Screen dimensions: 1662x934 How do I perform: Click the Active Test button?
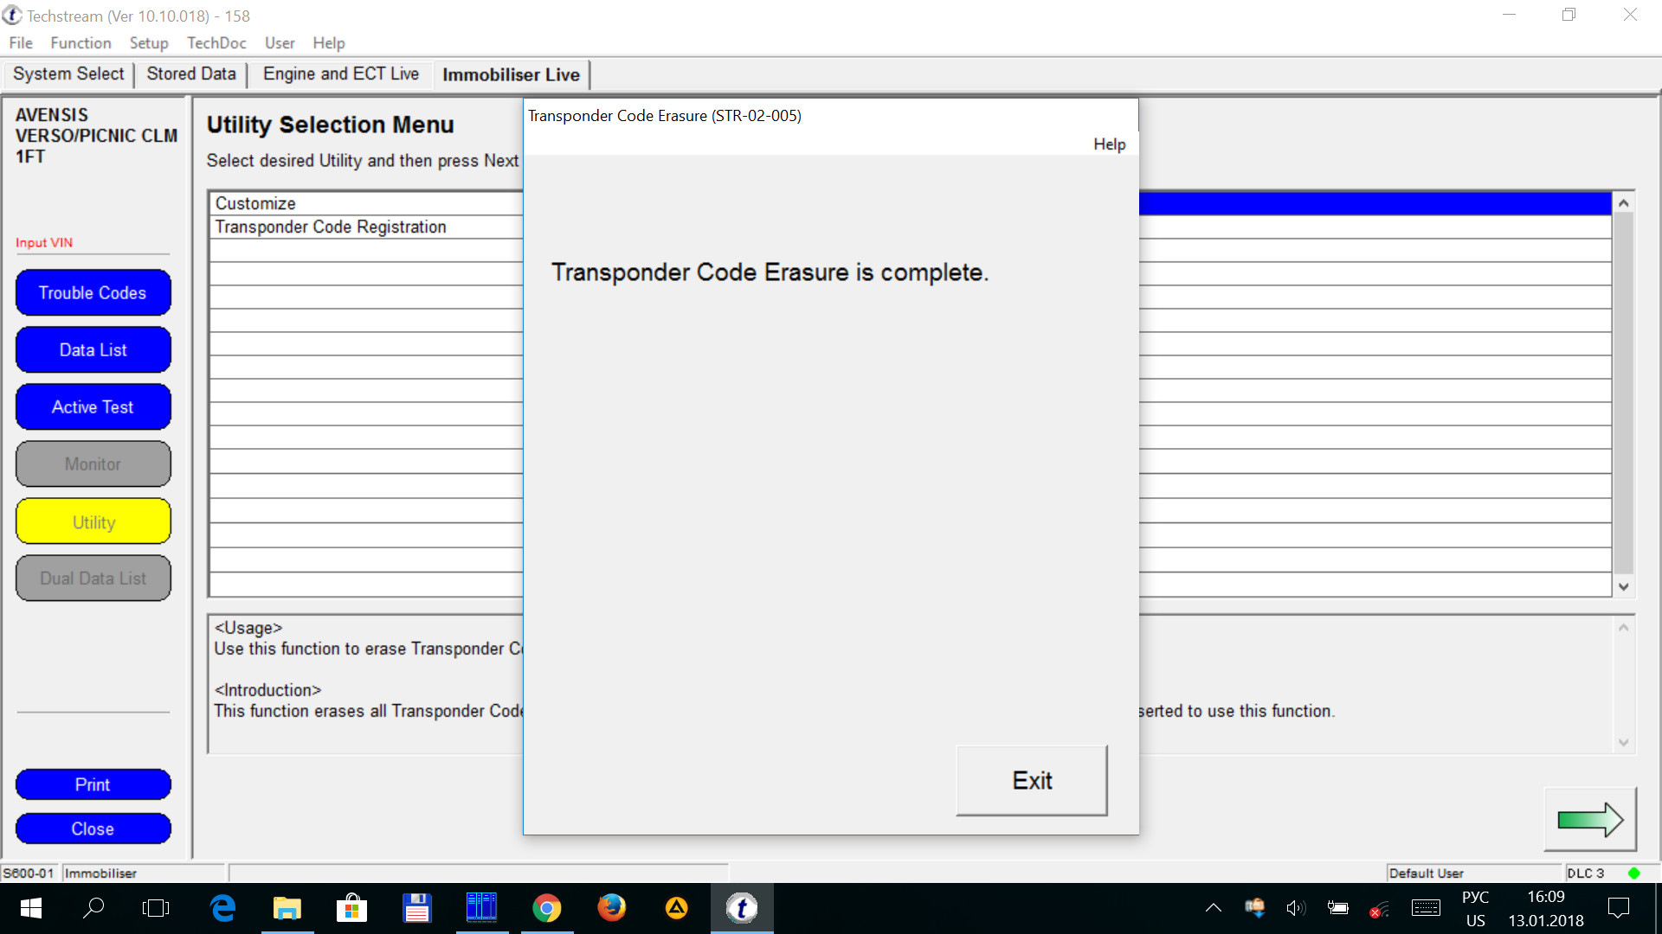point(93,407)
